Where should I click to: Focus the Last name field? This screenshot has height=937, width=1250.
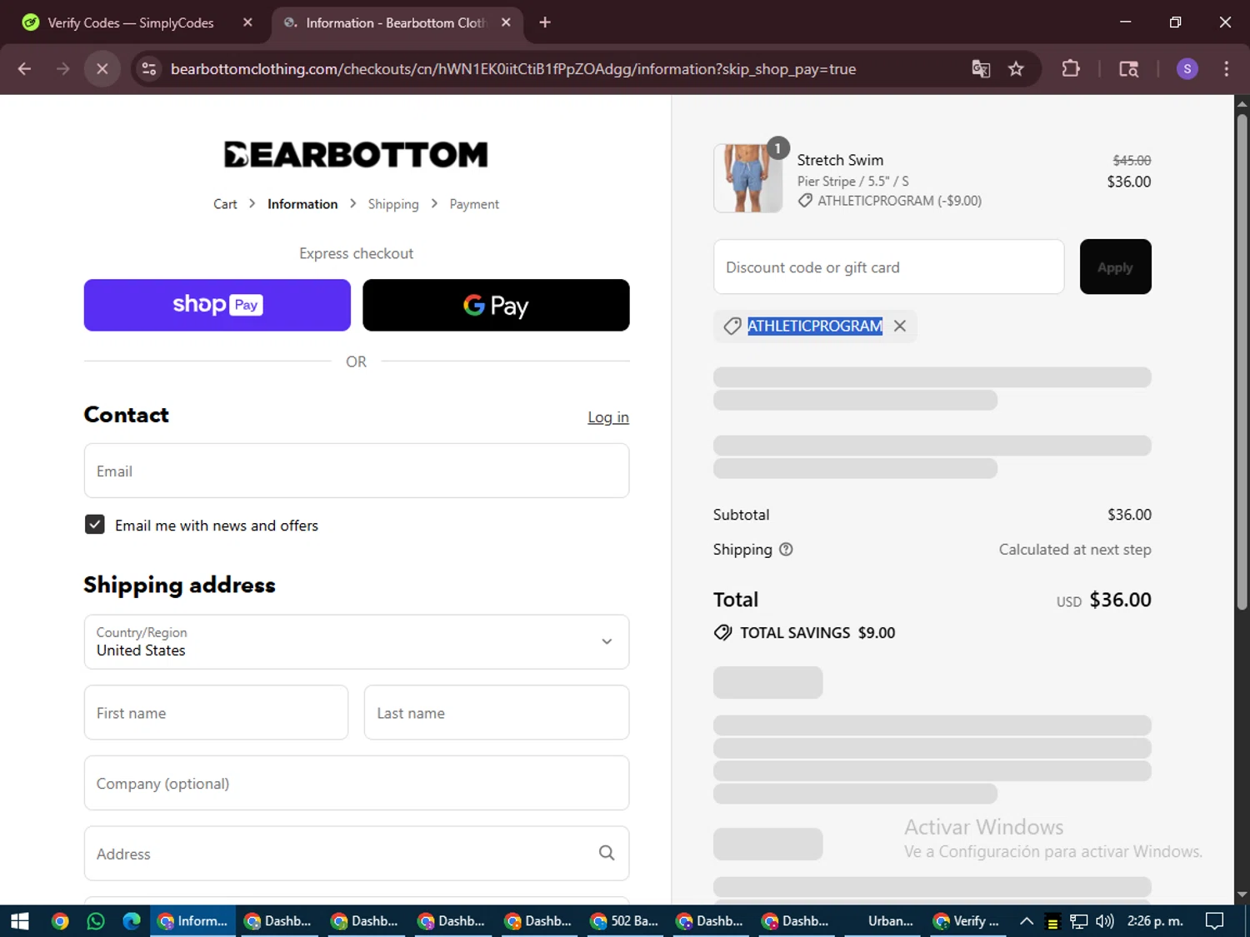497,712
